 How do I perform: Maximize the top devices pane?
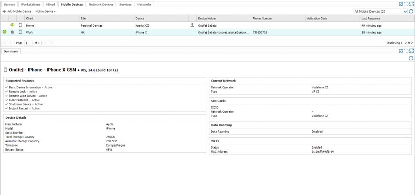click(x=411, y=4)
